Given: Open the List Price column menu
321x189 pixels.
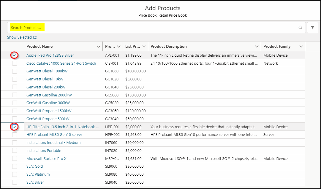Looking at the screenshot, I should pyautogui.click(x=145, y=46).
